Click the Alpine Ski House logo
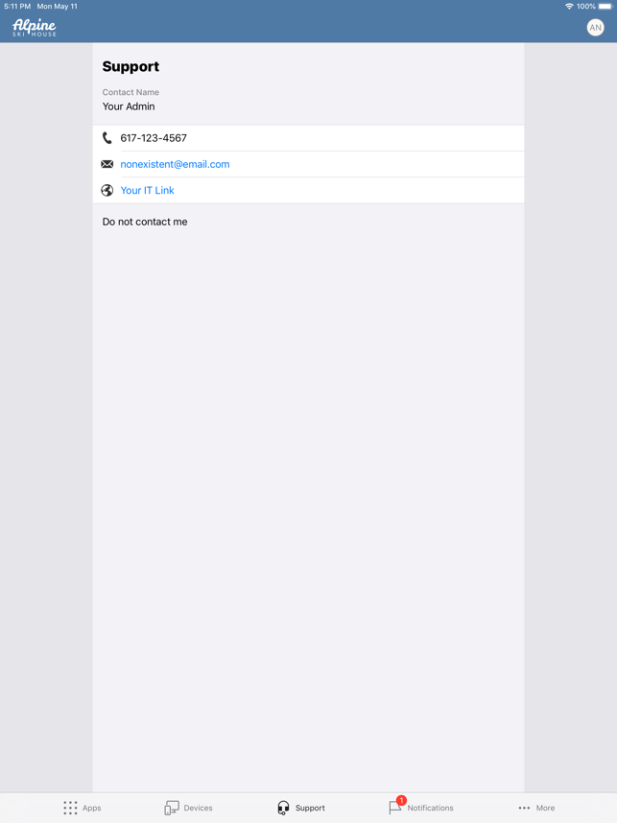 (x=35, y=28)
